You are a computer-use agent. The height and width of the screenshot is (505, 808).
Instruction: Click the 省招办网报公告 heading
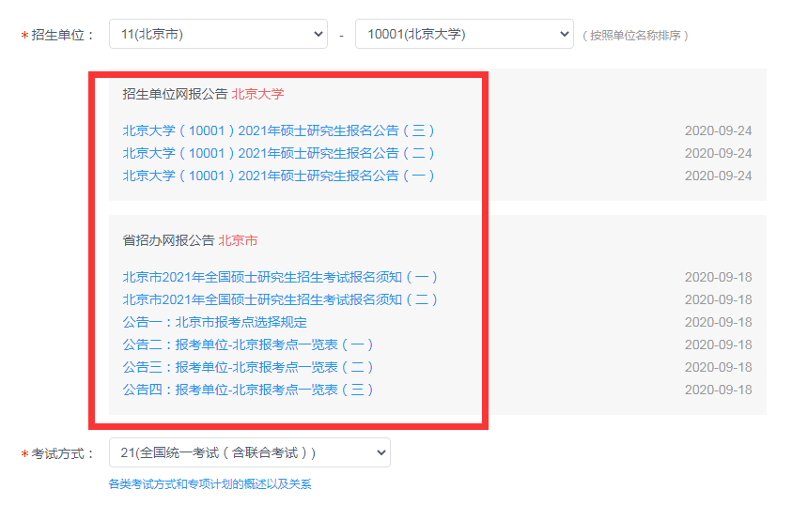coord(168,240)
